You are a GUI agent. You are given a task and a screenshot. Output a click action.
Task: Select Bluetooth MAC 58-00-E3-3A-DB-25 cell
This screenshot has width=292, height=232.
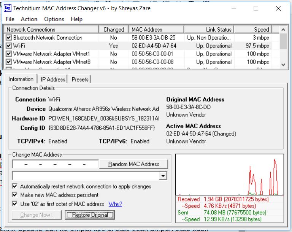click(x=154, y=38)
